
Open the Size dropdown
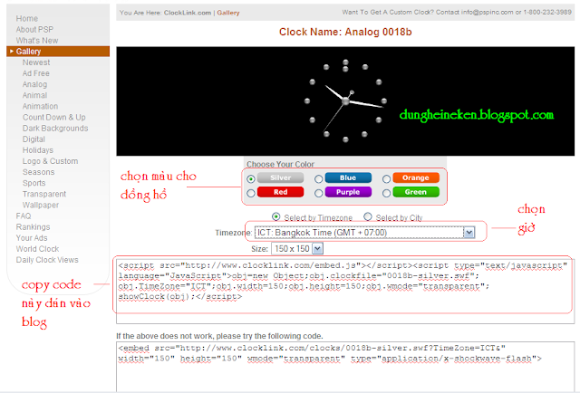[x=297, y=249]
